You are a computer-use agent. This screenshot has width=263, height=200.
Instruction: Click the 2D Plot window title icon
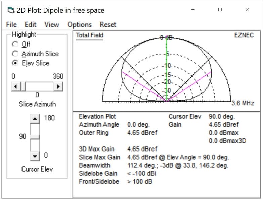pos(11,10)
